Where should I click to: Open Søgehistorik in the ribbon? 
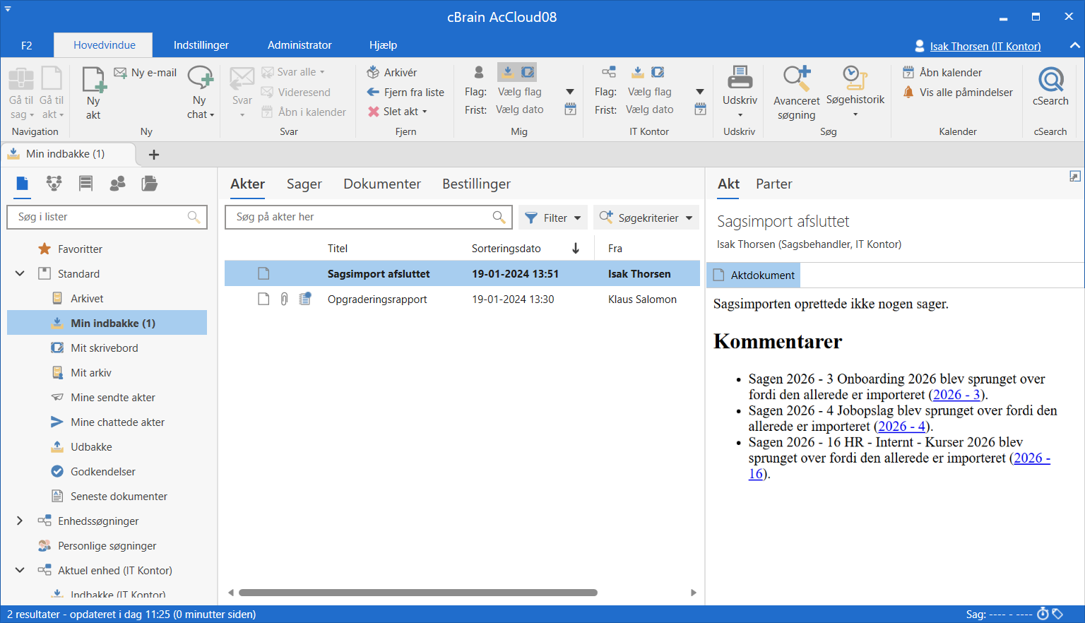point(855,92)
